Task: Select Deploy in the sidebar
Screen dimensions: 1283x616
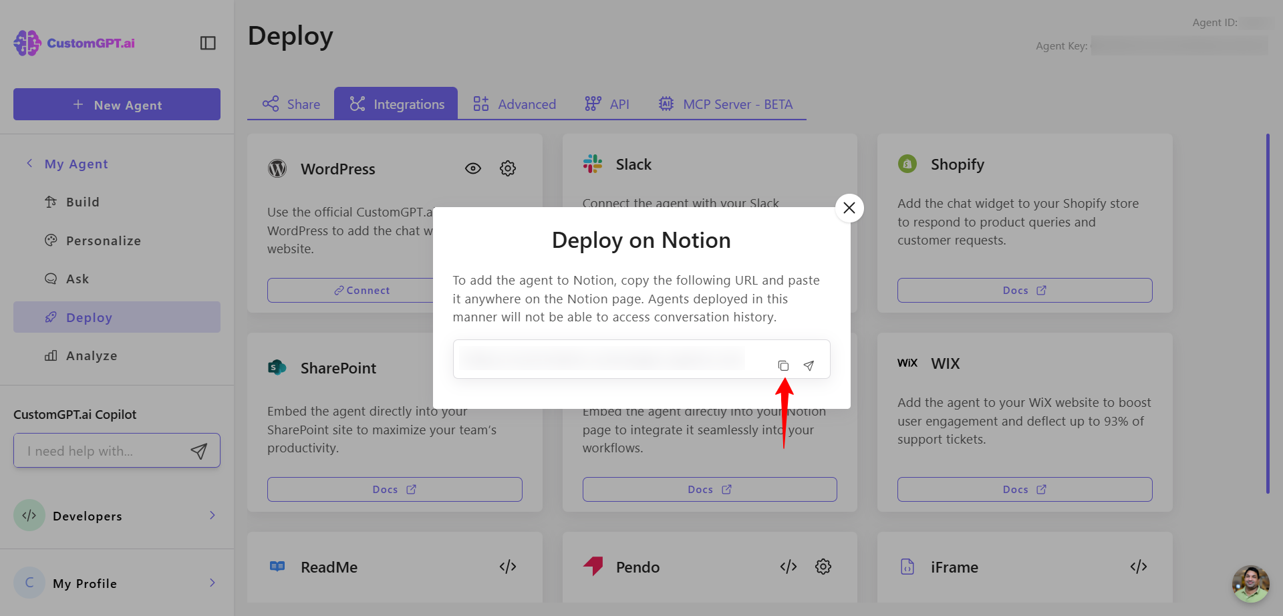Action: coord(117,317)
